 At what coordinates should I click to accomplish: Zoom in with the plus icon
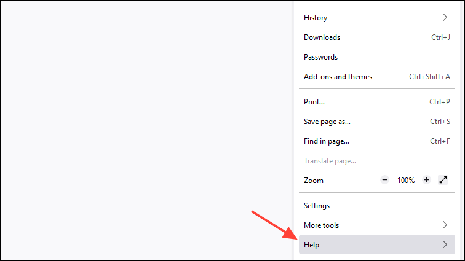tap(426, 181)
